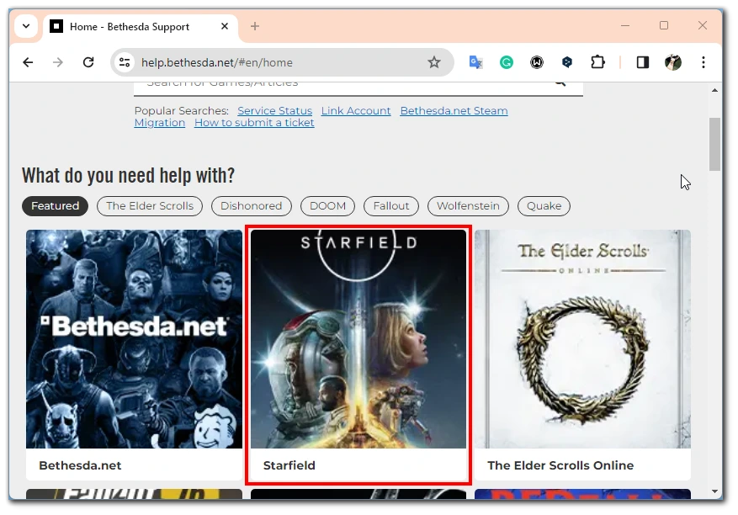Maximize the Chrome window
The height and width of the screenshot is (515, 738).
[x=664, y=25]
